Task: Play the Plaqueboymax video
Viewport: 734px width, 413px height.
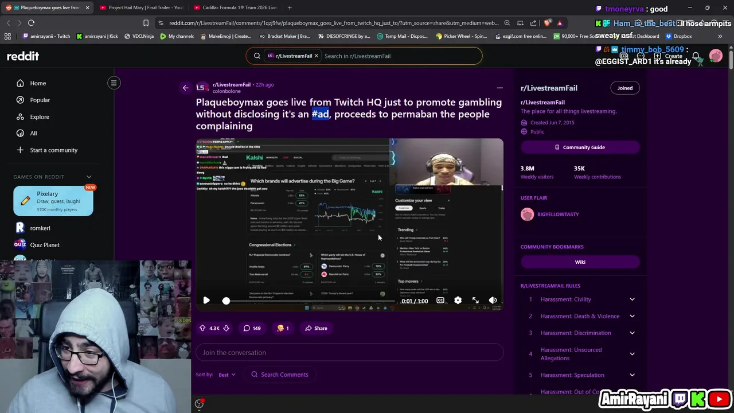Action: pyautogui.click(x=206, y=301)
